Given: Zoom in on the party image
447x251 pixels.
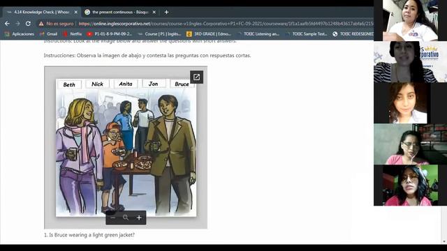Looking at the screenshot, I should tap(139, 218).
